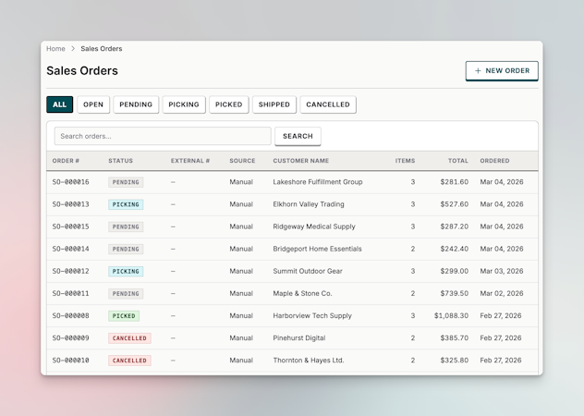Click the $1,088.30 total
Viewport: 584px width, 416px height.
click(451, 316)
